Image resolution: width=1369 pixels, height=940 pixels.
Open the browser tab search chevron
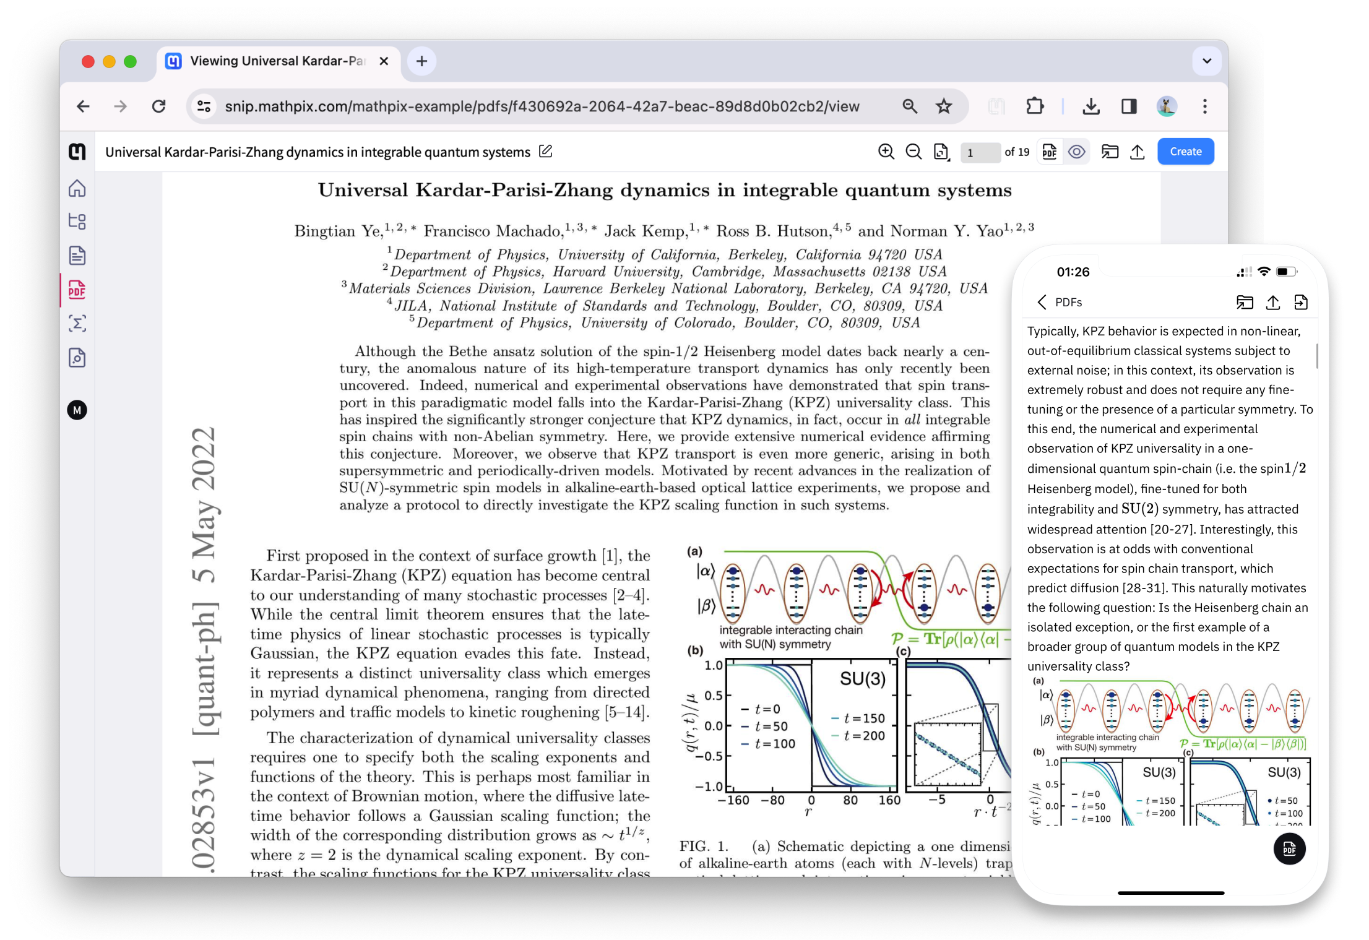[x=1206, y=60]
